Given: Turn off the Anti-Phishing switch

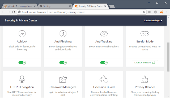Looking at the screenshot, I should 63,63.
